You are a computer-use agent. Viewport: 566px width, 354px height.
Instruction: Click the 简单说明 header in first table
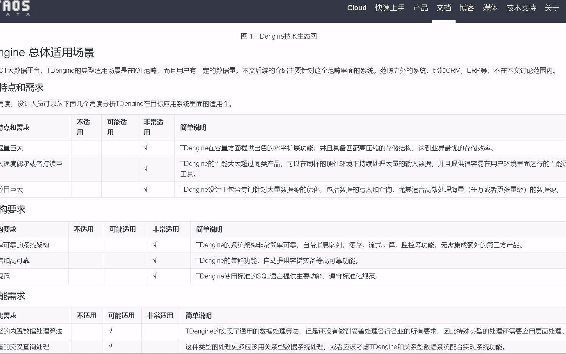pos(193,127)
